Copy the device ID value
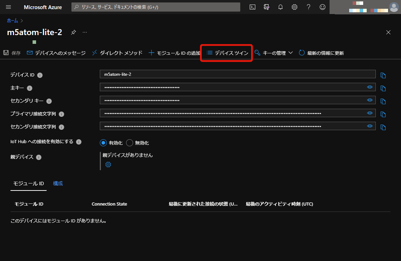The width and height of the screenshot is (401, 261). pos(383,75)
